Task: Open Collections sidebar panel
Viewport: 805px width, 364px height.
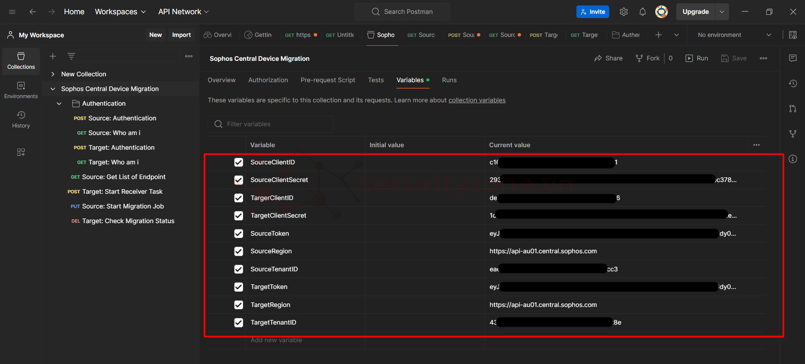Action: pyautogui.click(x=21, y=61)
